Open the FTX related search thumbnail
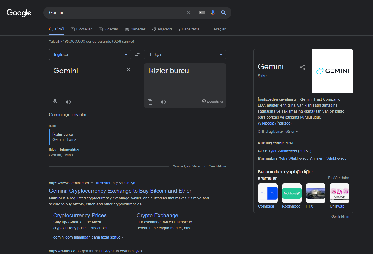The height and width of the screenshot is (254, 373). (316, 193)
